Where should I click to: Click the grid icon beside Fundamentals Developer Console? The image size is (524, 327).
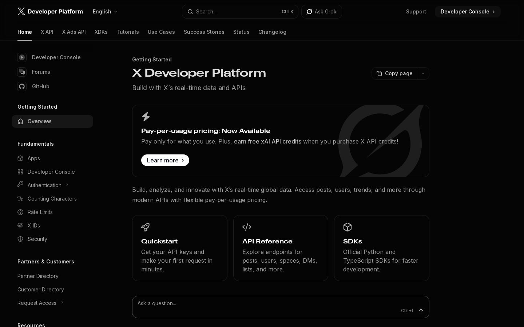click(x=20, y=172)
